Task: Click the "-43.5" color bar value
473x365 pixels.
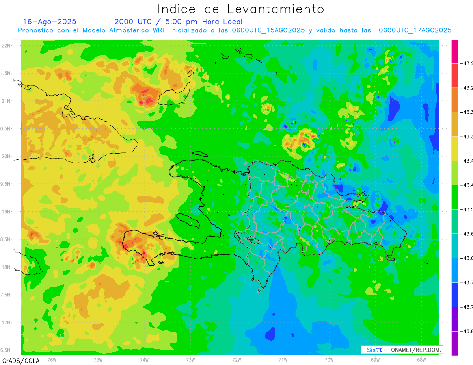Action: click(x=466, y=209)
